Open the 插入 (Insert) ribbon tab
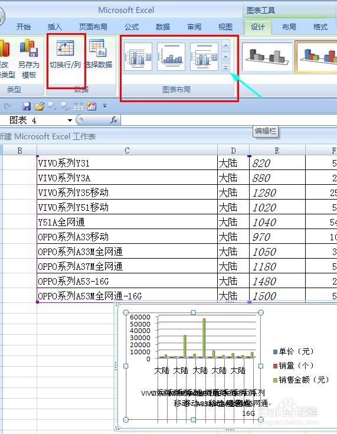Viewport: 337px width, 434px height. coord(54,27)
